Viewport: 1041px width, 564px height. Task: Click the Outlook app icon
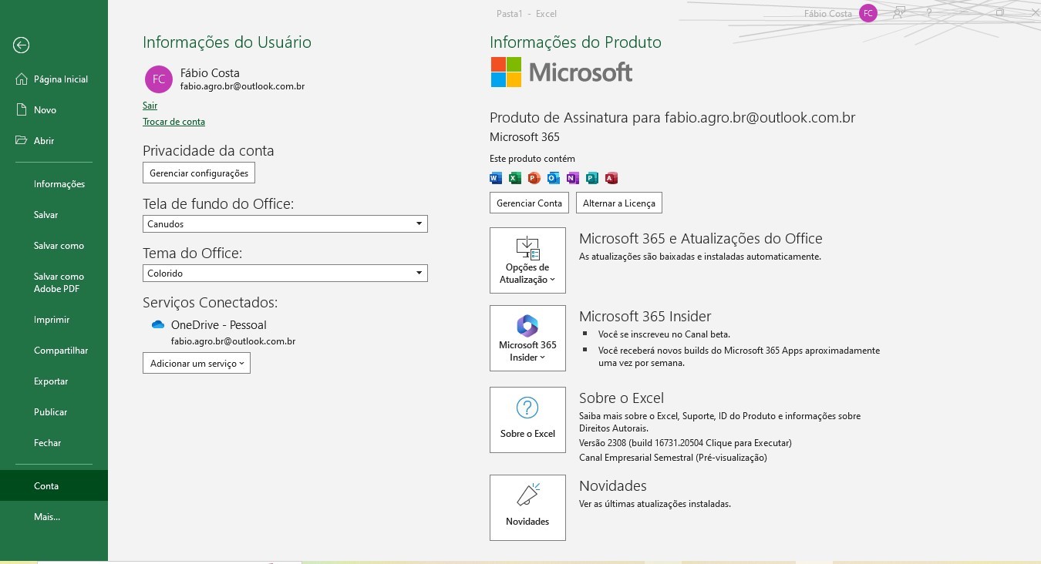coord(554,178)
